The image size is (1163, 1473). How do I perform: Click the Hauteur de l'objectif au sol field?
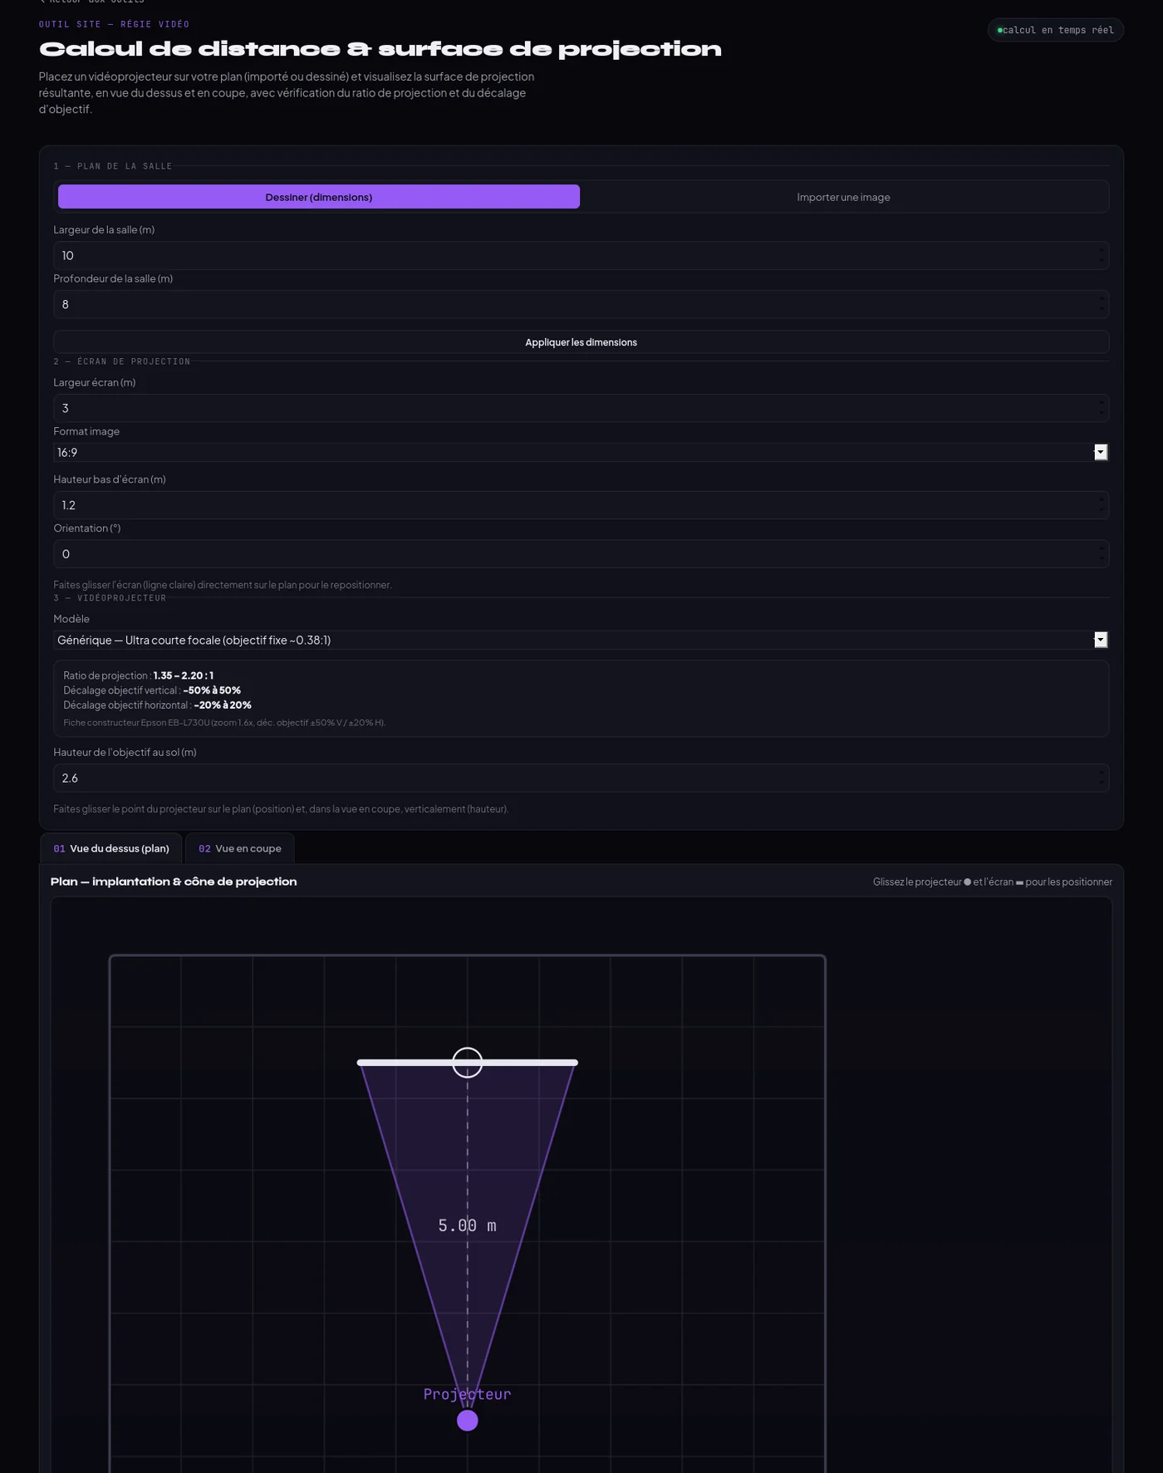tap(581, 778)
